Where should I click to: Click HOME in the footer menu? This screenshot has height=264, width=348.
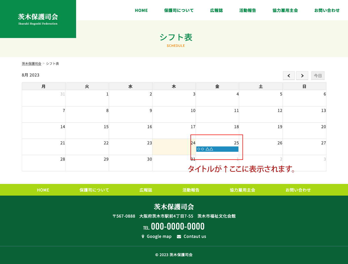click(x=43, y=190)
